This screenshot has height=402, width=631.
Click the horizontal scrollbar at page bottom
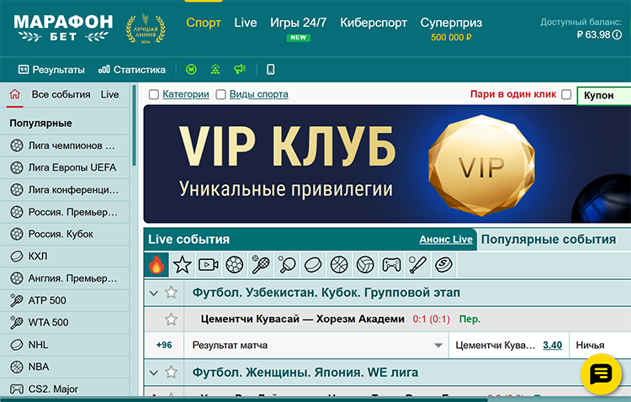tap(244, 400)
